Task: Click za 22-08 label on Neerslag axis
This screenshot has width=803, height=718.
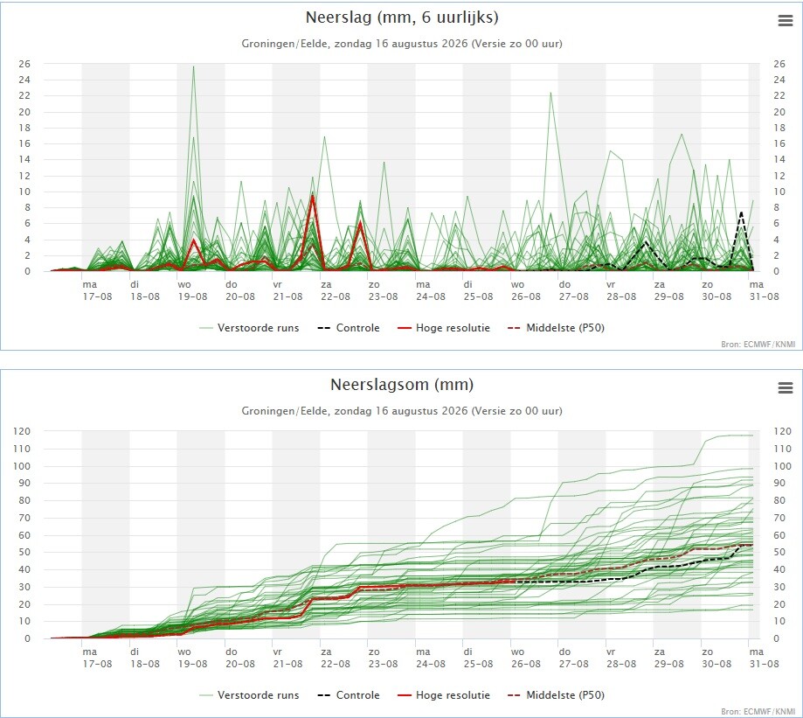Action: pos(336,290)
